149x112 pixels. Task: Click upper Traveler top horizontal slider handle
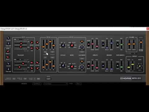click(x=21, y=44)
